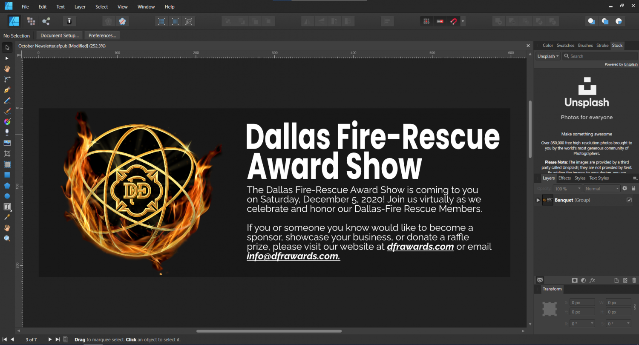Add a pixel layer with checkered icon
This screenshot has height=345, width=639.
(x=625, y=280)
